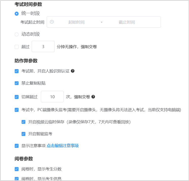Click help icon next to face recognition option
This screenshot has width=189, height=181.
click(73, 71)
